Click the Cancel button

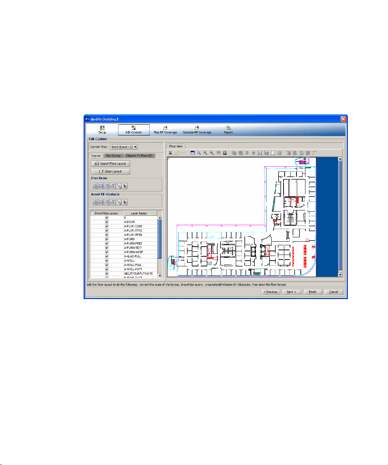pos(333,292)
